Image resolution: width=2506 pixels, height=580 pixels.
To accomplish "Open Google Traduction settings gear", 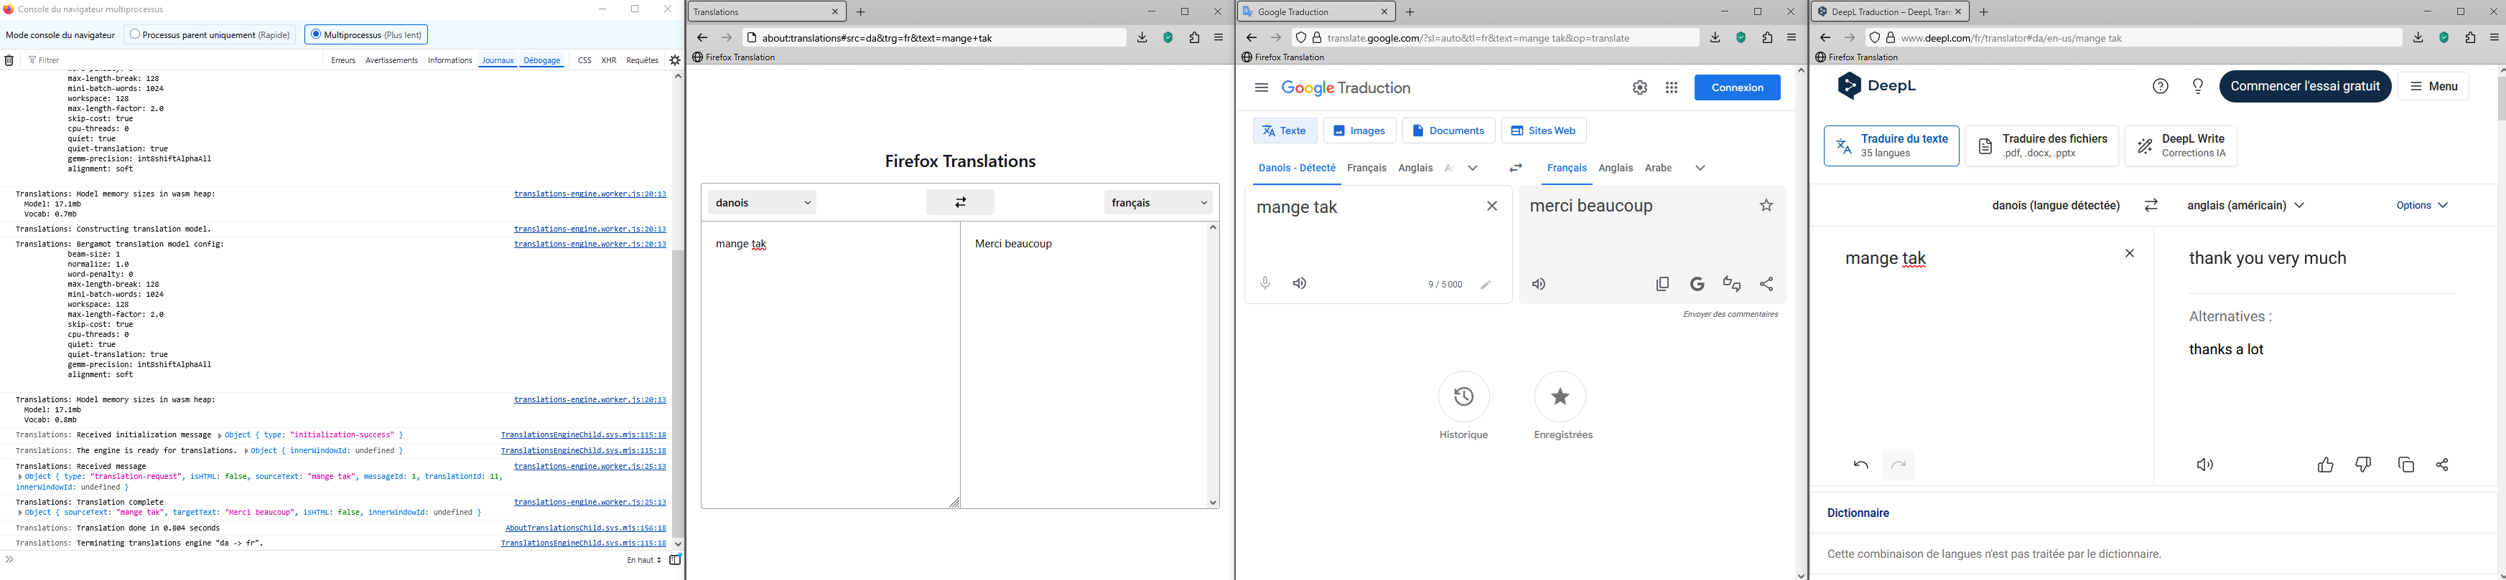I will pos(1640,87).
